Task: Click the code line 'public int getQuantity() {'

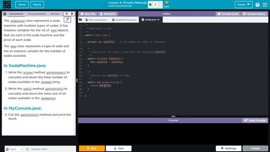Action: click(105, 82)
